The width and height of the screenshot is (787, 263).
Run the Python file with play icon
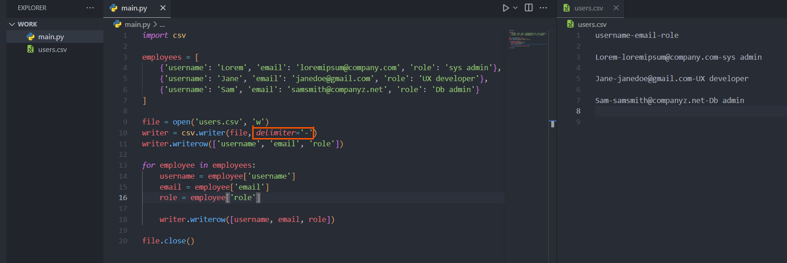[x=506, y=8]
